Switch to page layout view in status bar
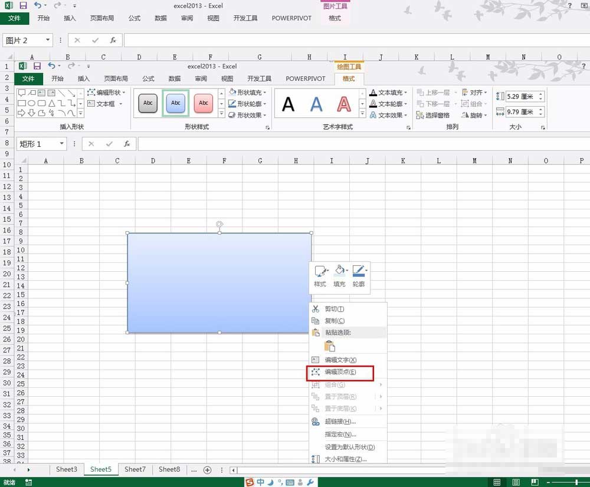The image size is (590, 487). point(516,482)
